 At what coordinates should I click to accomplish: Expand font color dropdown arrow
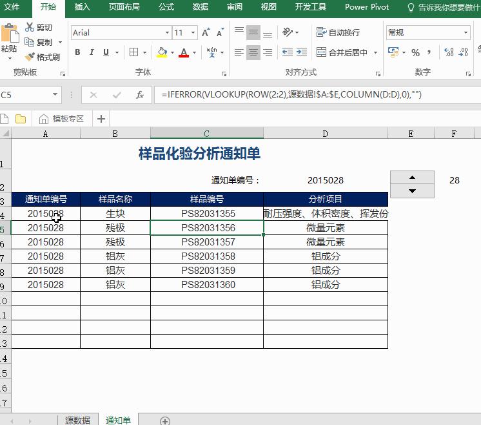[195, 52]
